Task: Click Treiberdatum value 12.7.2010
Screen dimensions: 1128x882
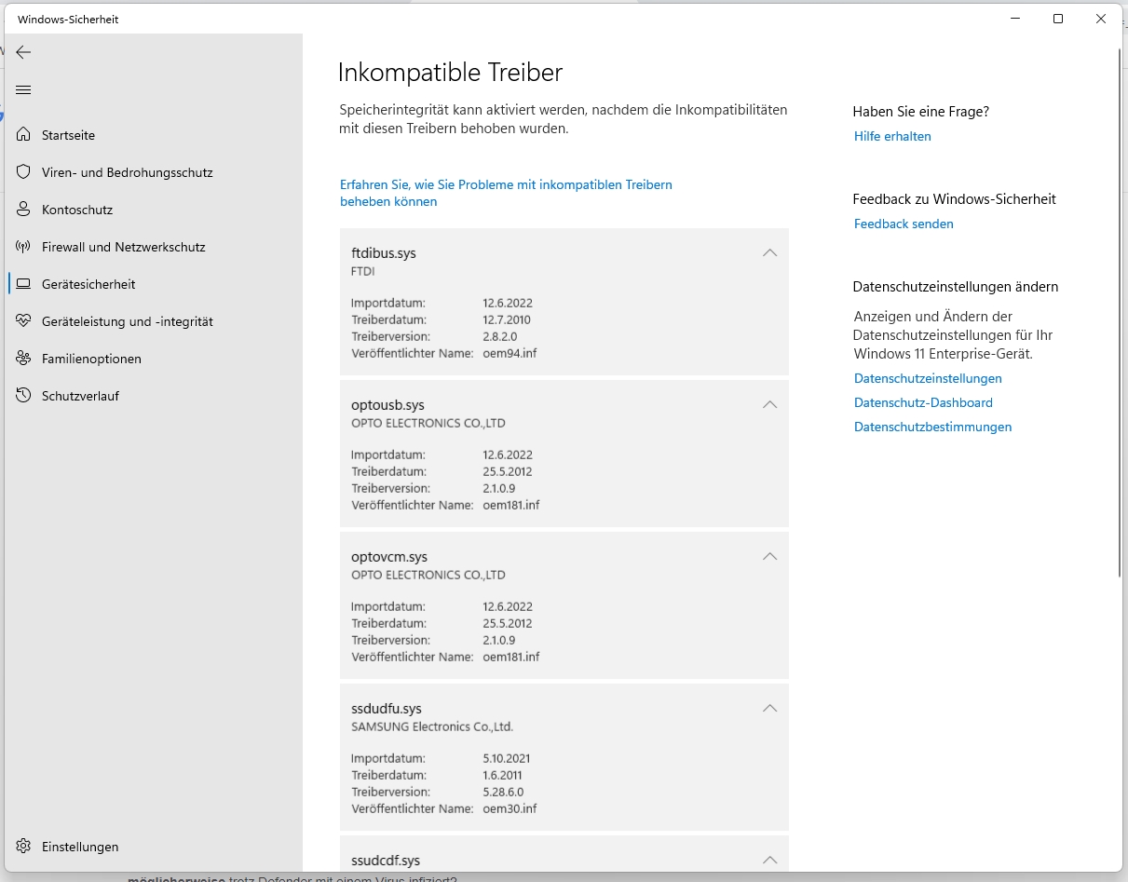Action: 507,319
